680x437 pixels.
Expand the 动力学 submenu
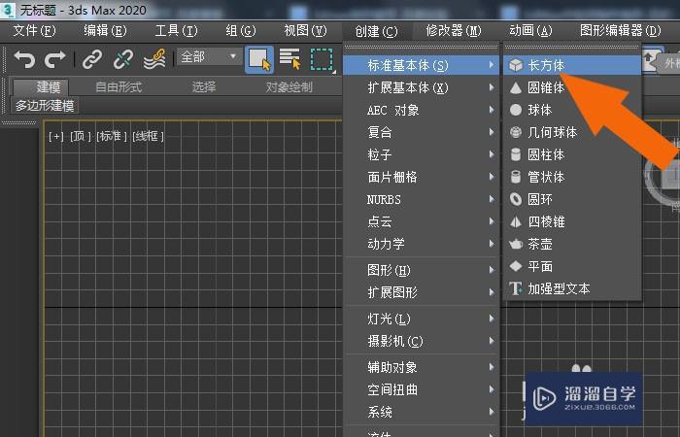click(422, 244)
